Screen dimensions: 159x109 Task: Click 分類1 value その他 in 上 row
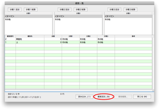coord(71,42)
